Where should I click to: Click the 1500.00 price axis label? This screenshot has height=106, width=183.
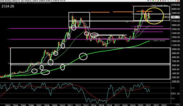175,29
